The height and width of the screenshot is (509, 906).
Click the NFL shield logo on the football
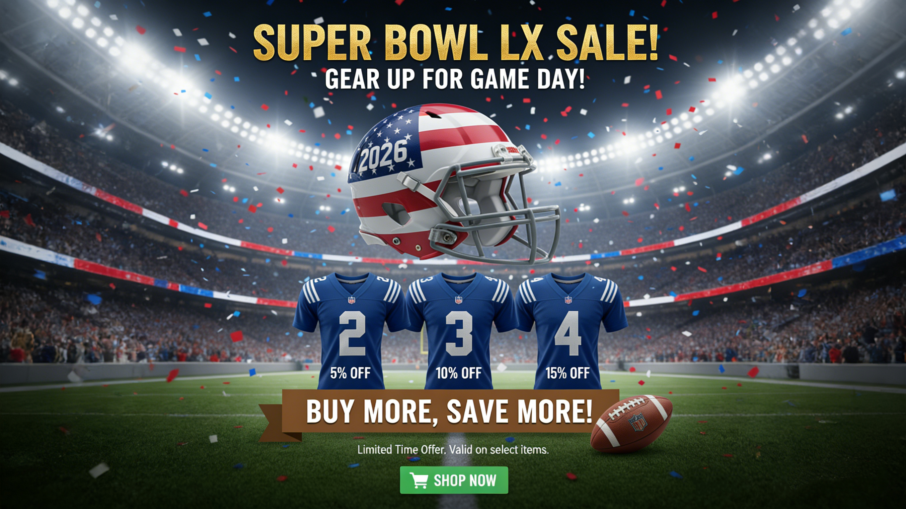(637, 422)
